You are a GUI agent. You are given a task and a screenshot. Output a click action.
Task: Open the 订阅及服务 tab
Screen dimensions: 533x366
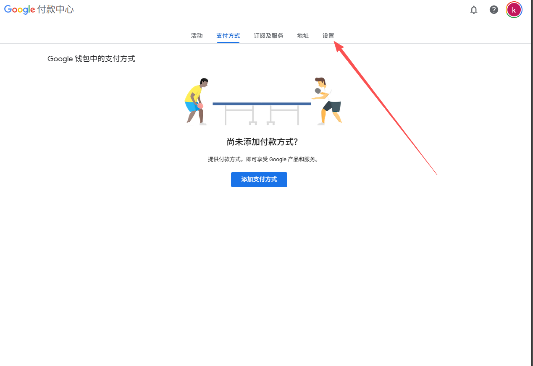point(268,36)
